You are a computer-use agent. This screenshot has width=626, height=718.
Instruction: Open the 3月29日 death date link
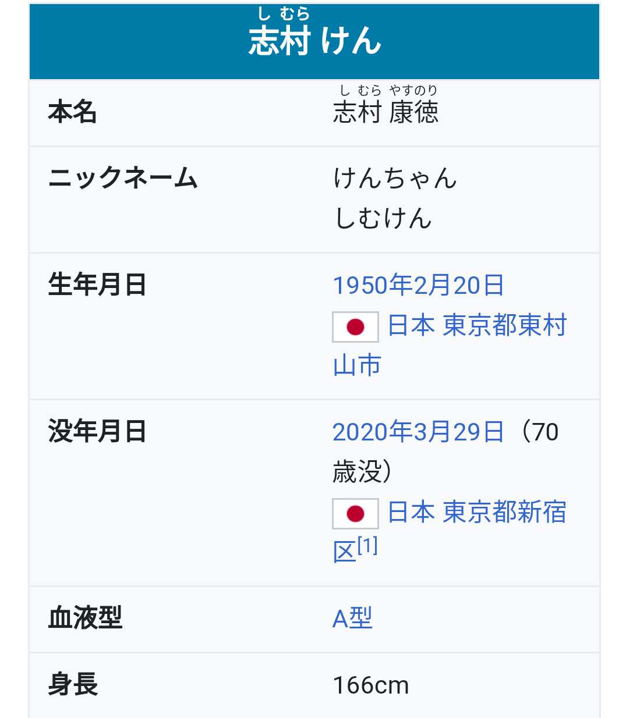pos(459,432)
